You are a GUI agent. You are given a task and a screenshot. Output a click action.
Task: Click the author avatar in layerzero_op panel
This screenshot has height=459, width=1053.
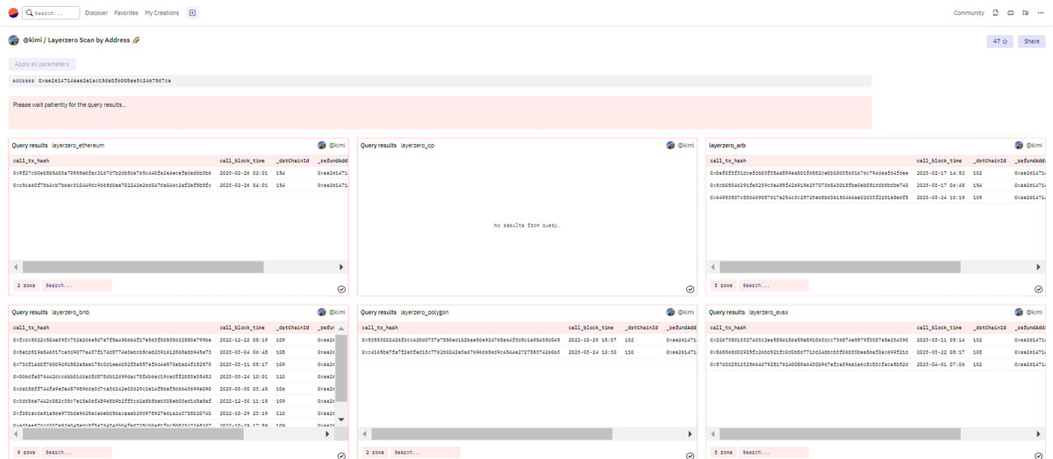670,145
